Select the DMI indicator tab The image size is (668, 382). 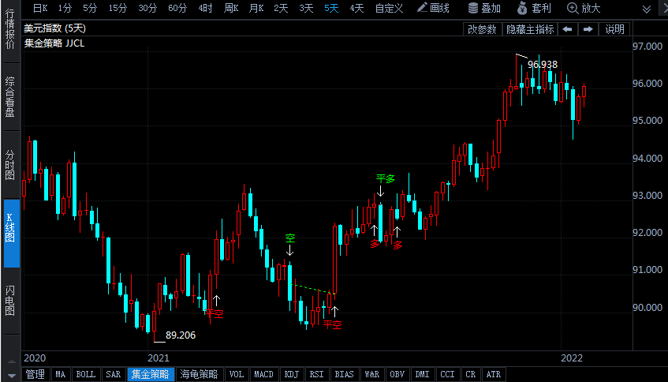click(x=422, y=374)
